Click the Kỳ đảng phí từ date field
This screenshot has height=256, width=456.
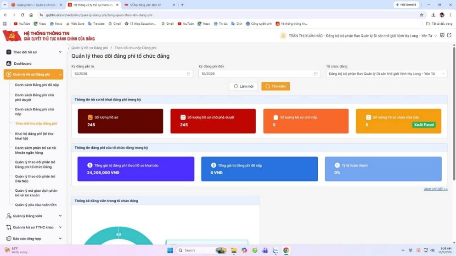pos(132,74)
